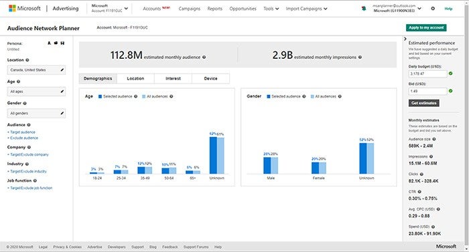The image size is (469, 252).
Task: Click info icon beside estimated monthly audience
Action: [204, 57]
